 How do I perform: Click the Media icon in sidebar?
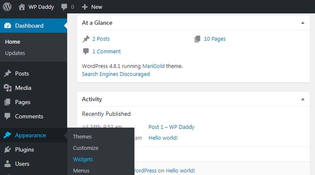pos(8,88)
